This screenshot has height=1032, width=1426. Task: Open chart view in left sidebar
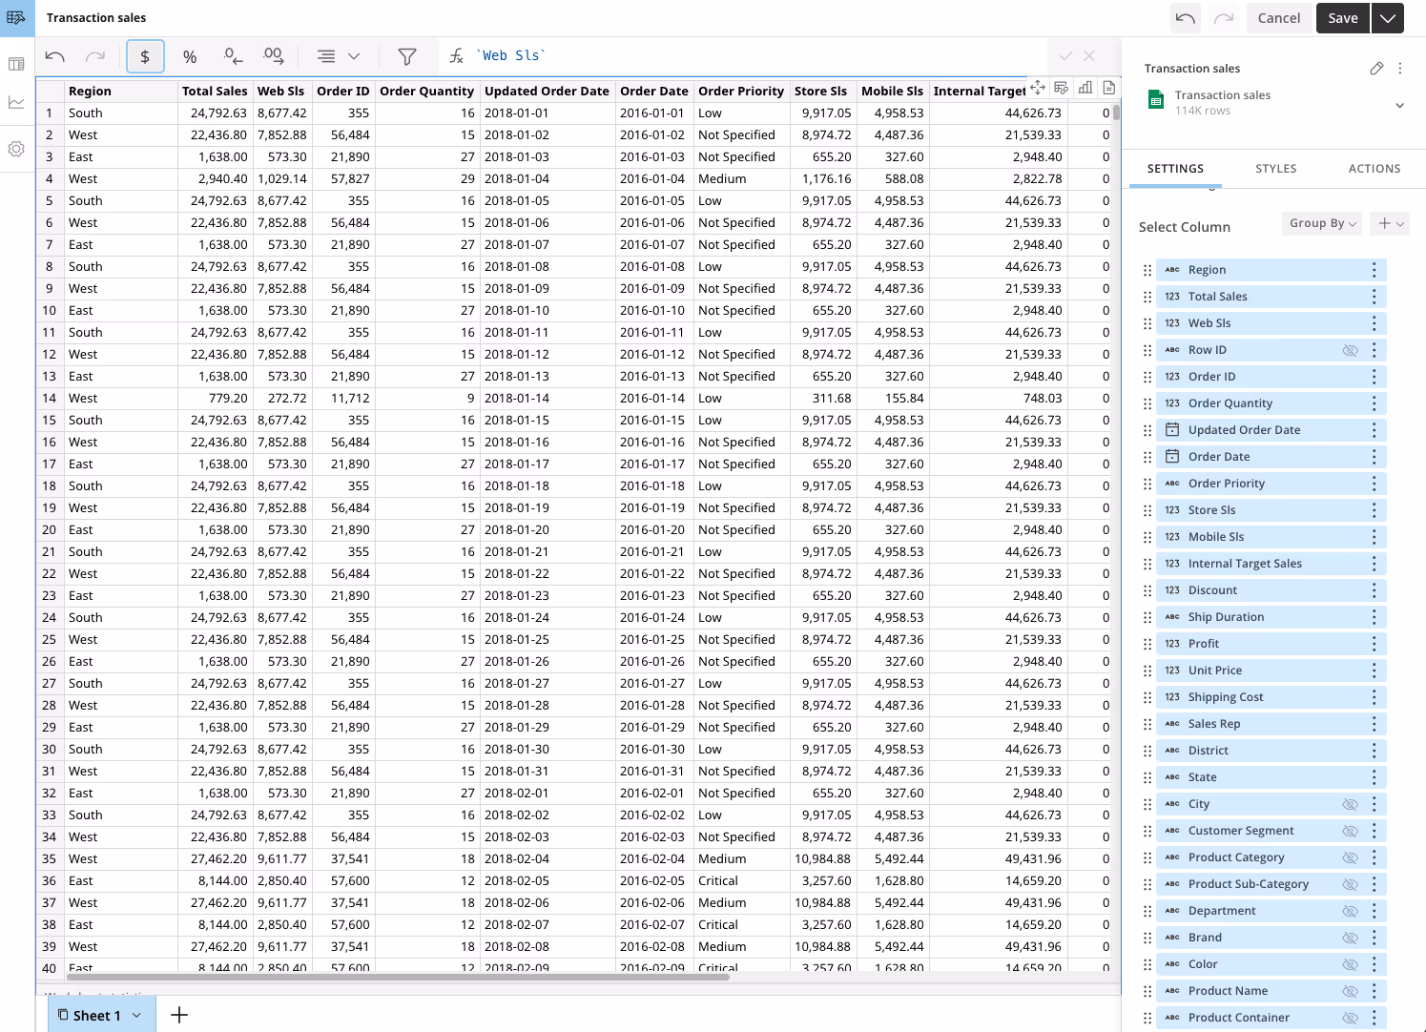click(16, 102)
